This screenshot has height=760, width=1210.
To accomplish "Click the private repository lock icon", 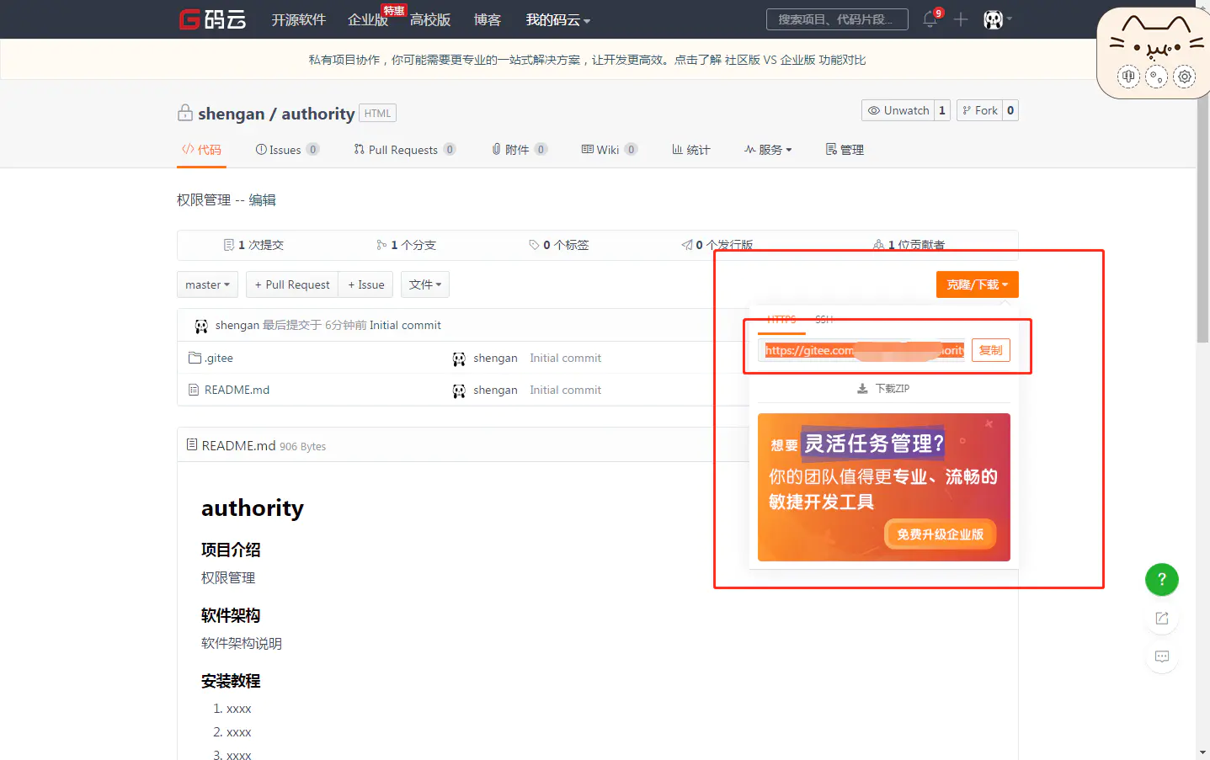I will [185, 113].
